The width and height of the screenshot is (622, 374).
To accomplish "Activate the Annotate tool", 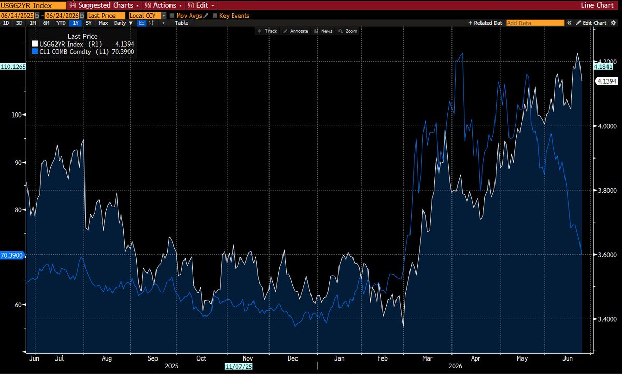I will click(x=295, y=31).
